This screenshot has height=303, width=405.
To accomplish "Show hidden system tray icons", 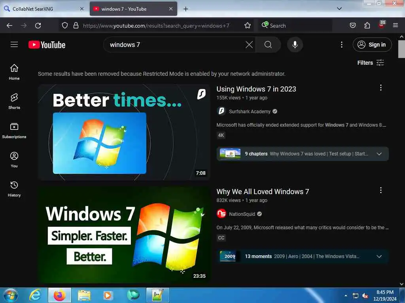I will (346, 296).
